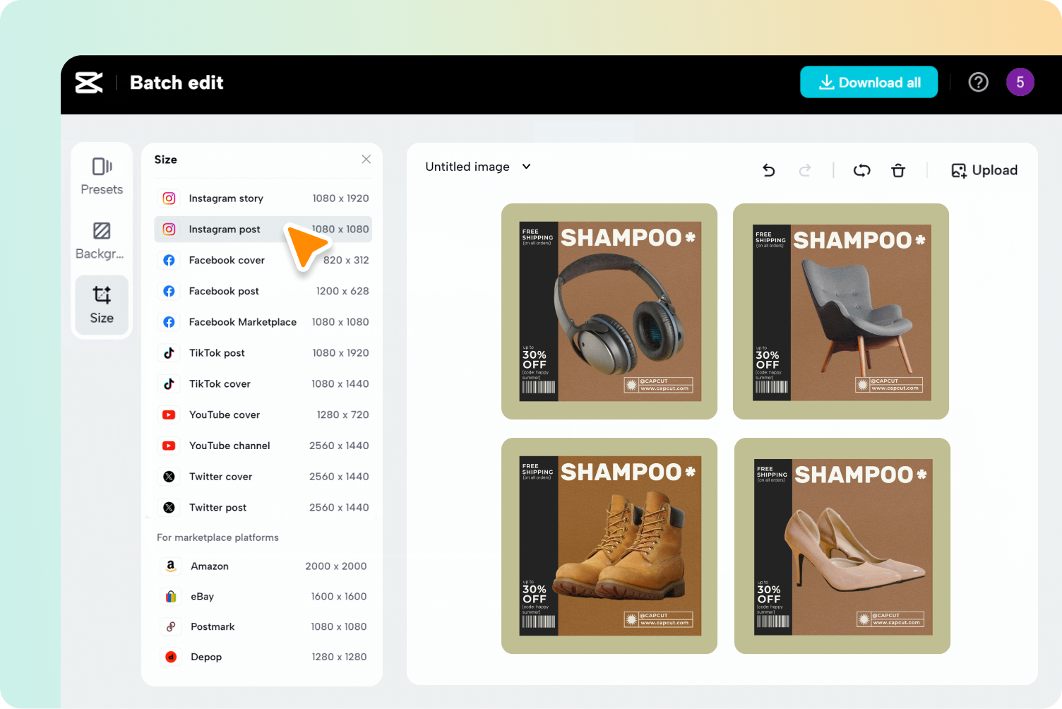
Task: Close the Size panel
Action: 366,160
